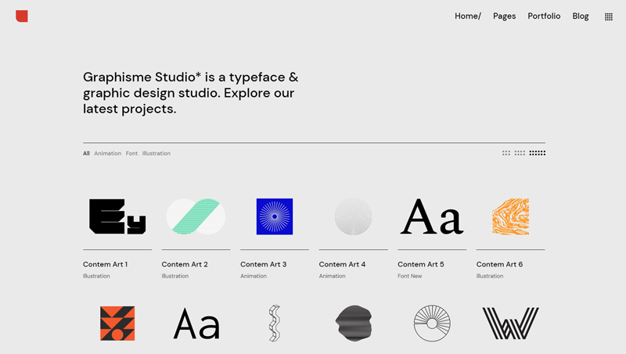Click the blue square radial burst artwork

click(x=275, y=216)
